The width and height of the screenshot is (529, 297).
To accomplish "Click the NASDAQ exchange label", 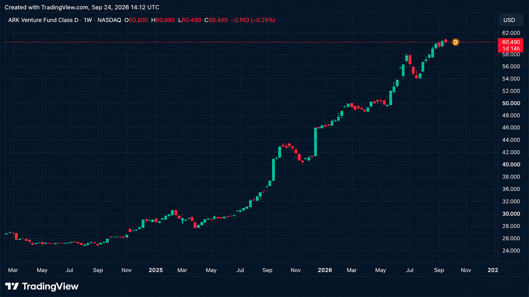I will point(109,20).
